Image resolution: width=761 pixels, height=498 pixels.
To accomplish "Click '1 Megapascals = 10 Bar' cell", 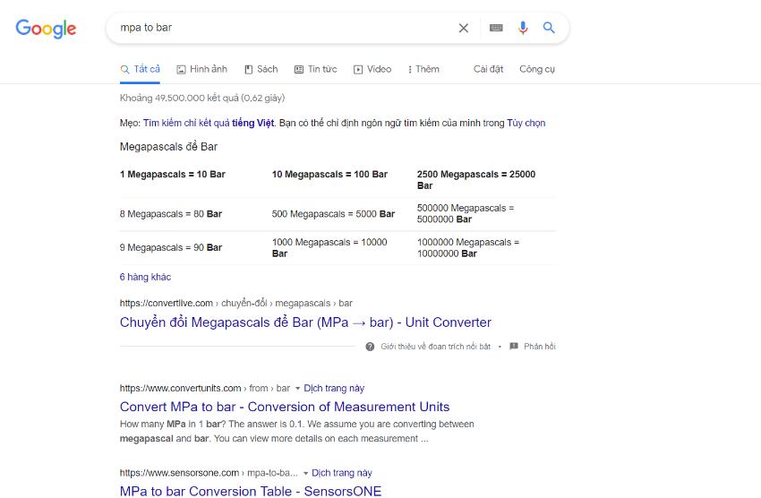I will [172, 175].
